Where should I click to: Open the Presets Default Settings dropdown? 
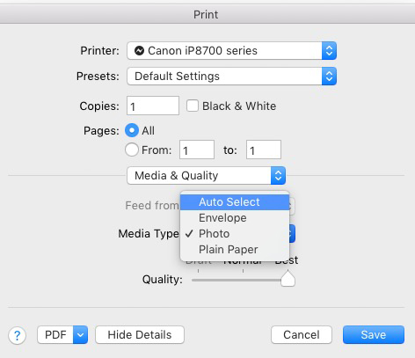231,77
